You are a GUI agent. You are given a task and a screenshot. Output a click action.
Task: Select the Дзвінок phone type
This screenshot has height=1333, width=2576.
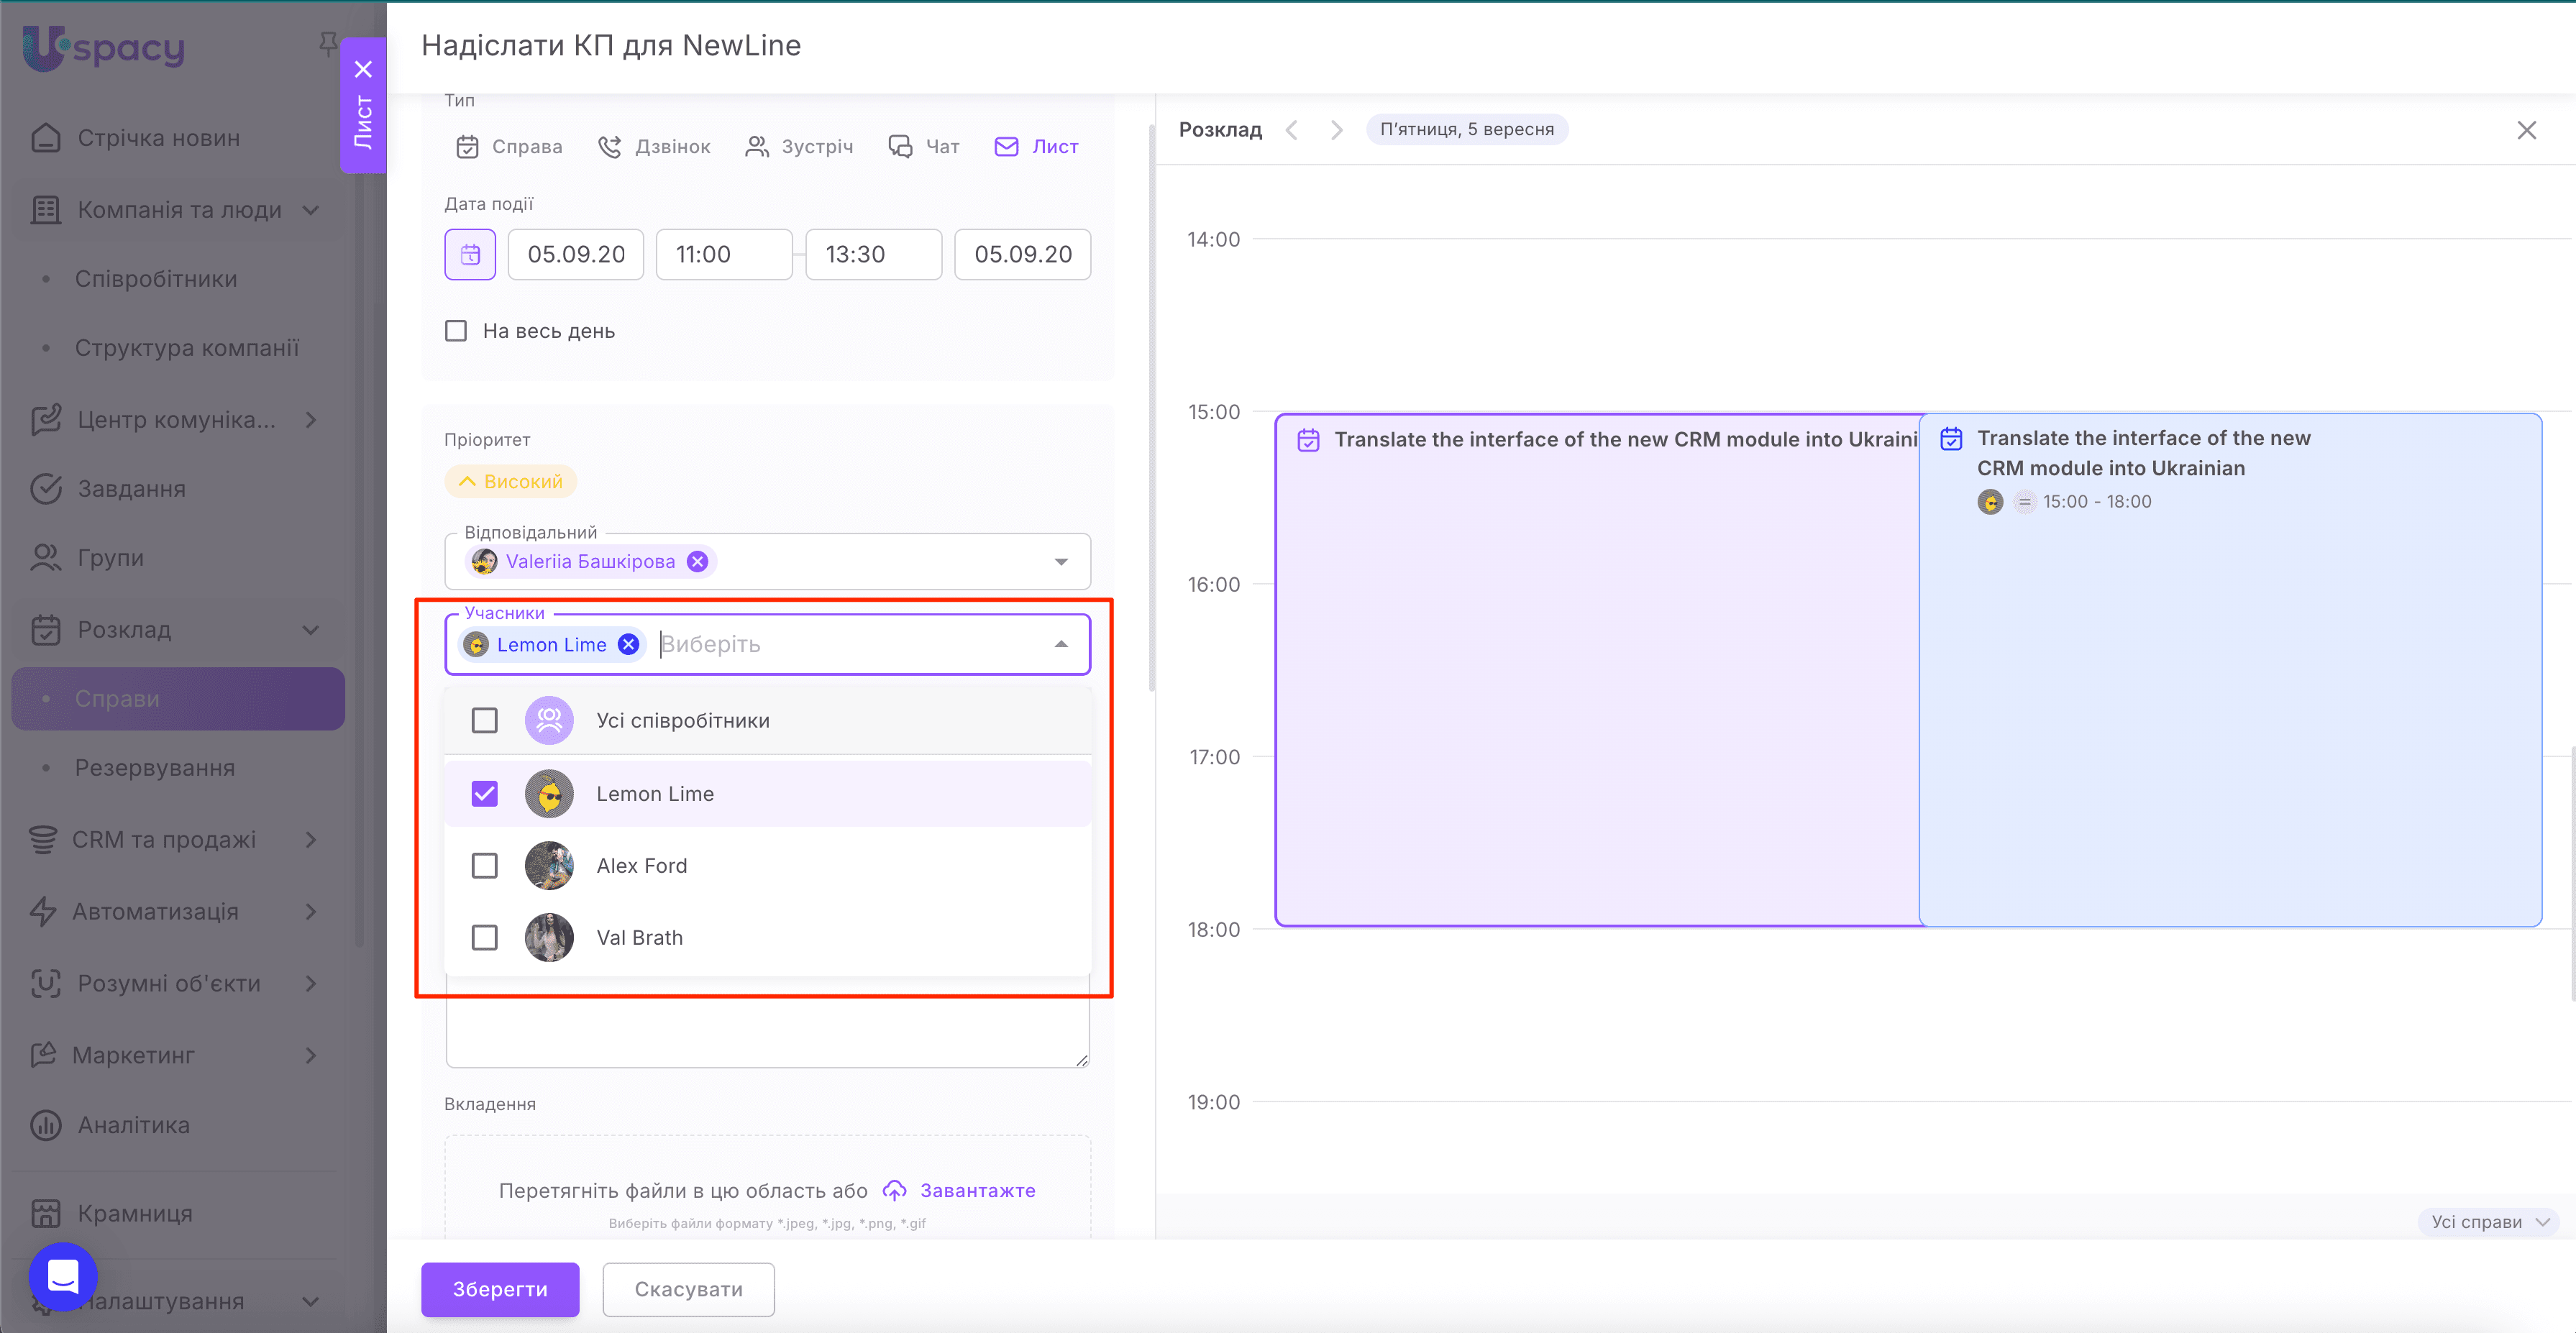654,147
